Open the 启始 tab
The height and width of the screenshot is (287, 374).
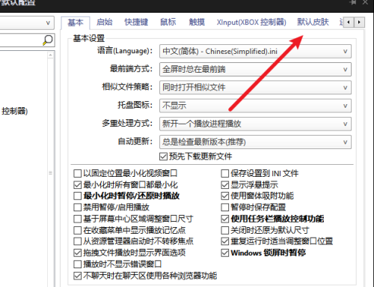(104, 22)
